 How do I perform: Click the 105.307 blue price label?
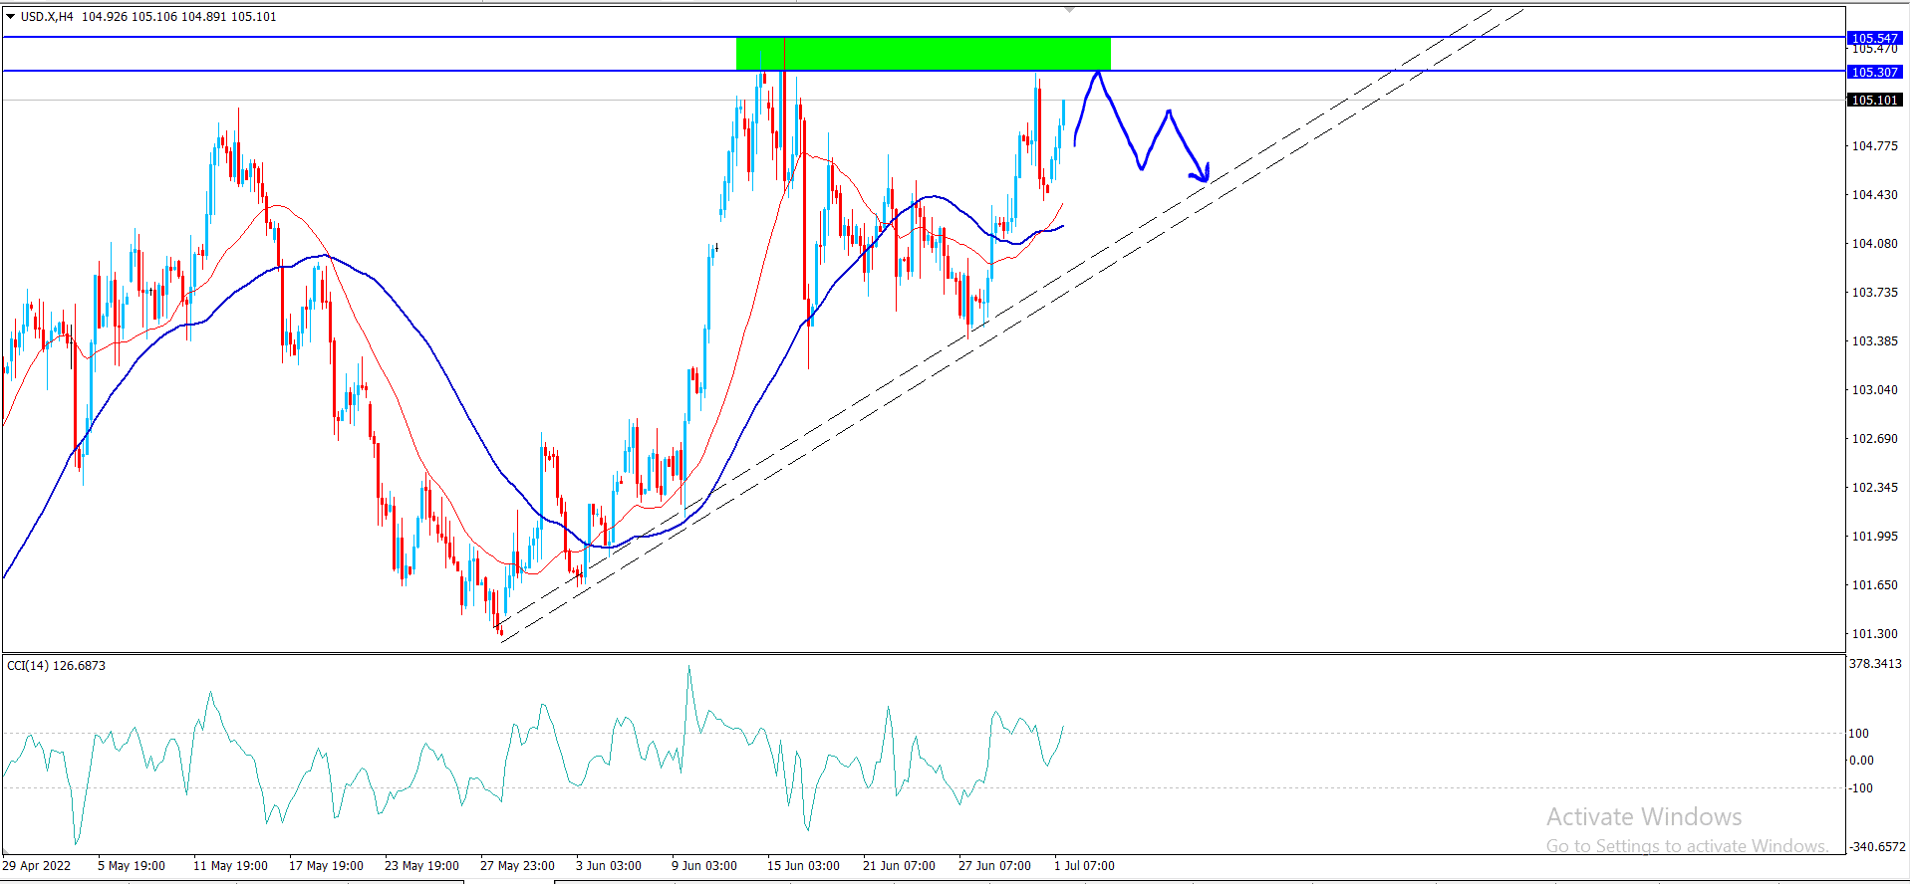[1874, 72]
